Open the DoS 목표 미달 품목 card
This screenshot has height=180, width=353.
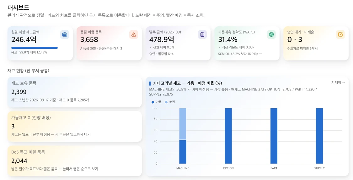coord(75,161)
